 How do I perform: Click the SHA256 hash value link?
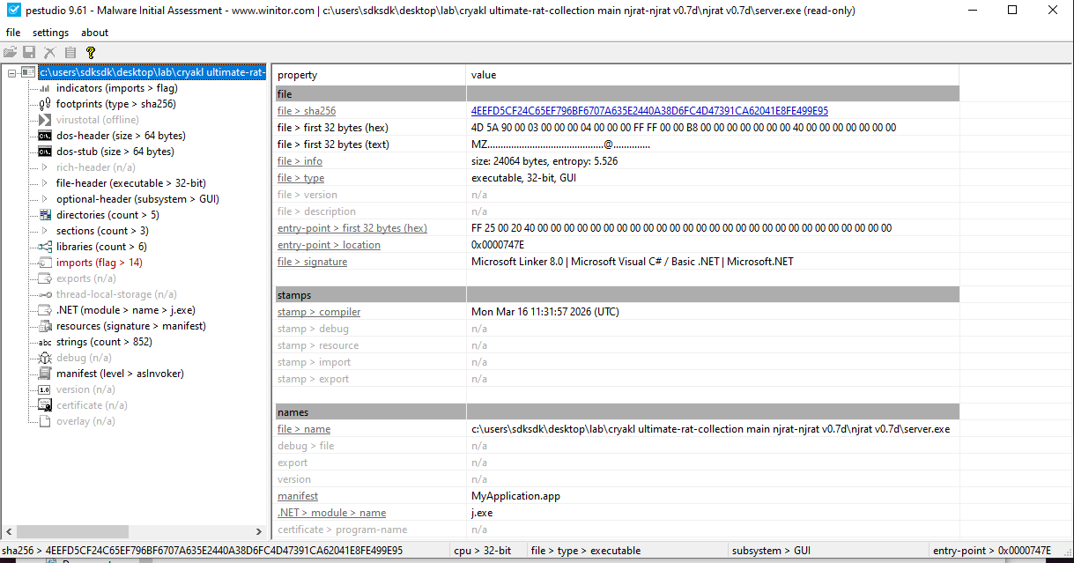pos(649,111)
